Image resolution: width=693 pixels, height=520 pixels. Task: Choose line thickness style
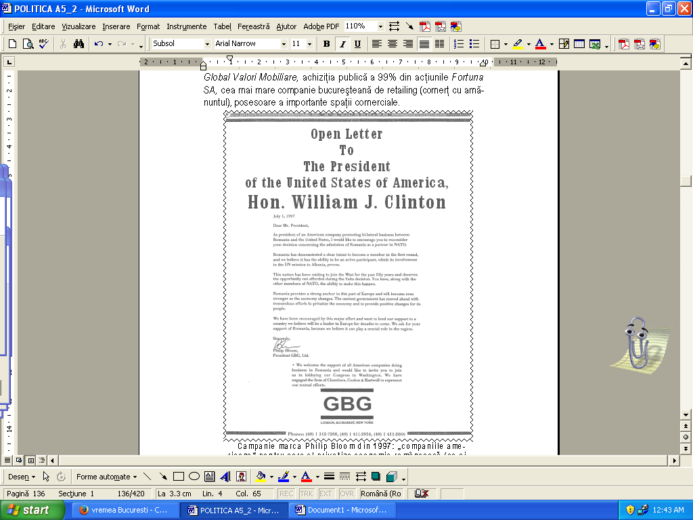(x=329, y=476)
